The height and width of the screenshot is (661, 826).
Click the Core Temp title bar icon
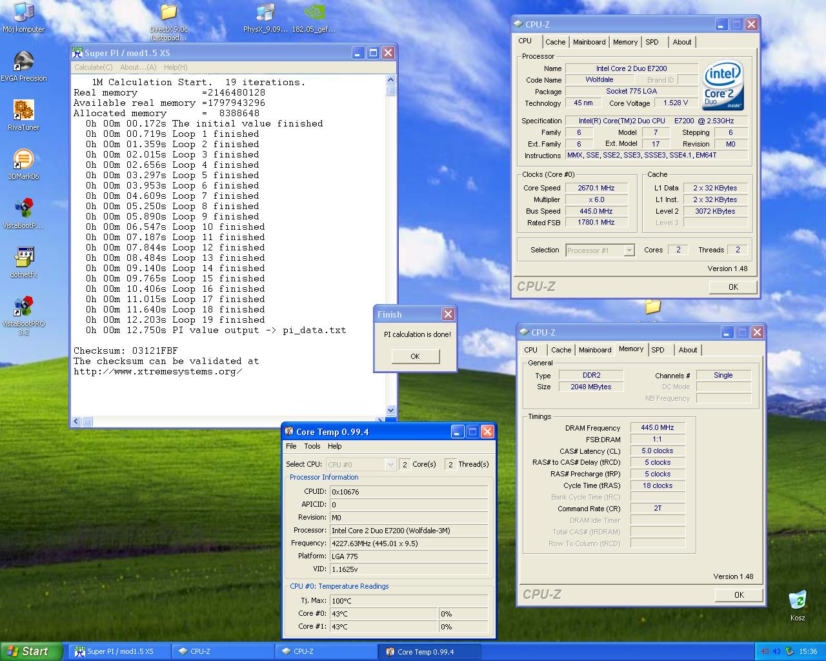point(289,431)
